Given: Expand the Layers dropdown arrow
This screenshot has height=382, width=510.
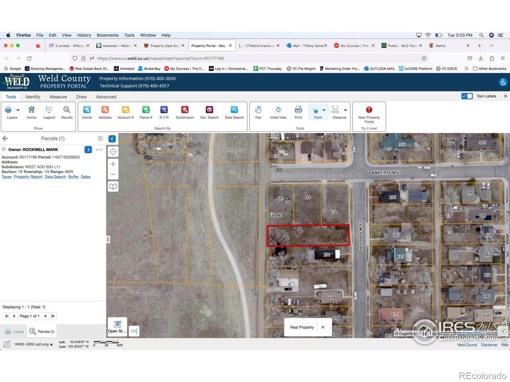Looking at the screenshot, I should [x=18, y=110].
